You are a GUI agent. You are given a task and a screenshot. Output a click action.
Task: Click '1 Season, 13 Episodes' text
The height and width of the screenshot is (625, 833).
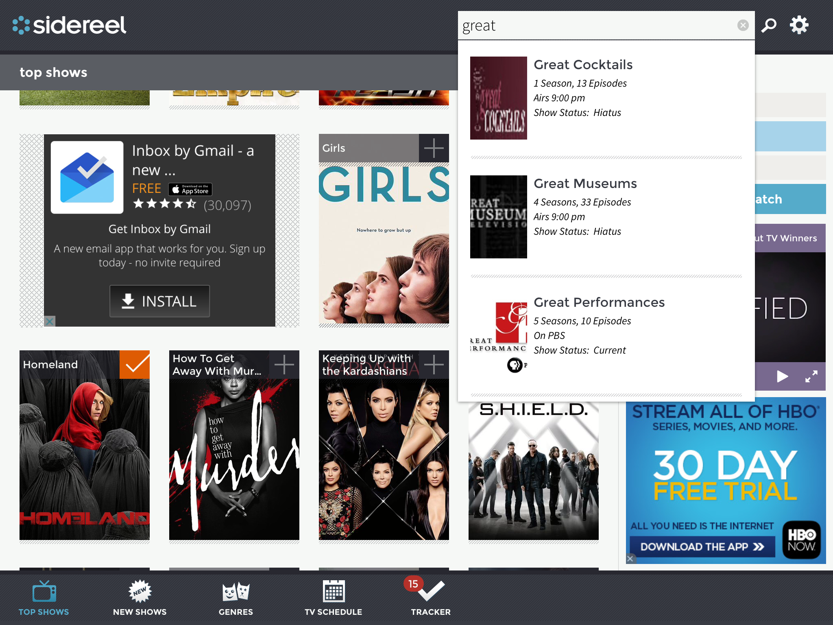point(580,83)
